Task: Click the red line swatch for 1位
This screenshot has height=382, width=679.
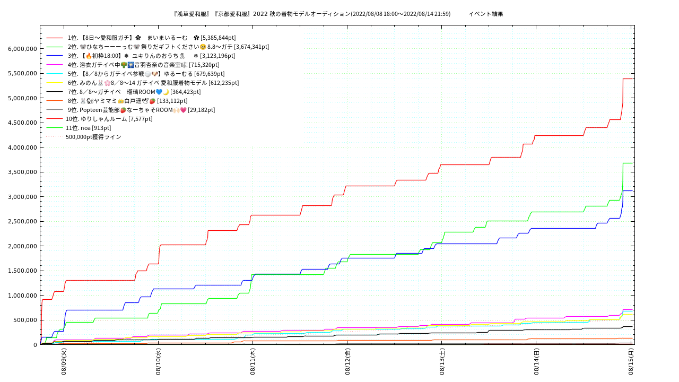Action: click(x=55, y=38)
